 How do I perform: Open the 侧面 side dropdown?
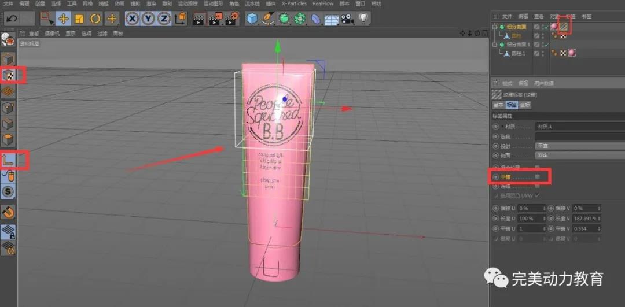[567, 155]
